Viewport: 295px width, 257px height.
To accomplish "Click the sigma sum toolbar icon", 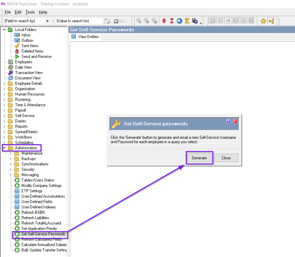I will pos(187,21).
